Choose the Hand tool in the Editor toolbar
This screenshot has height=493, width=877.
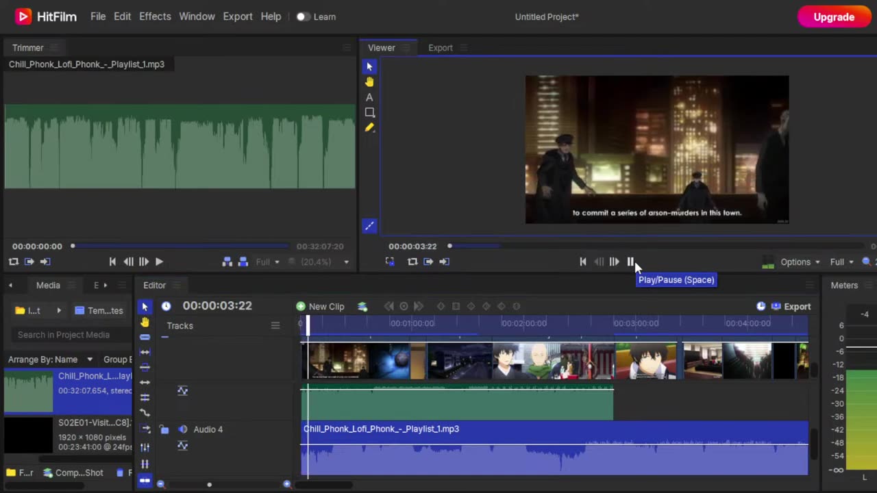coord(145,322)
